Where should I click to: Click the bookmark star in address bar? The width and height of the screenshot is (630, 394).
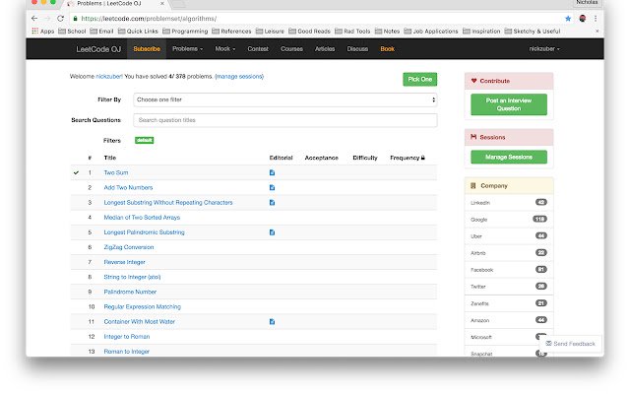point(568,19)
